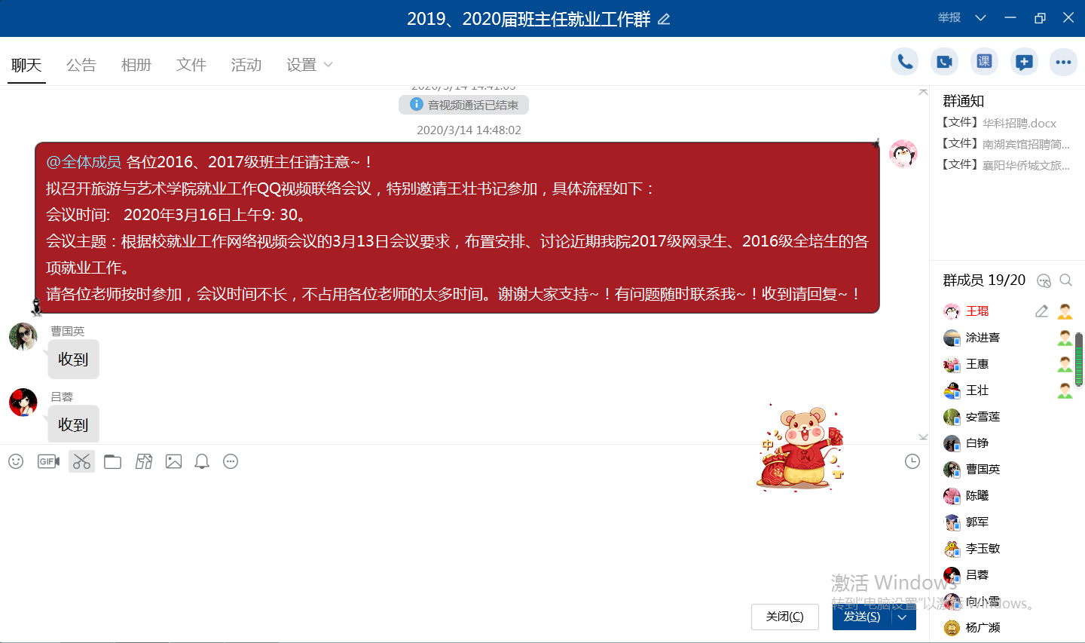The height and width of the screenshot is (643, 1085).
Task: Open the chat history clock icon
Action: [912, 461]
